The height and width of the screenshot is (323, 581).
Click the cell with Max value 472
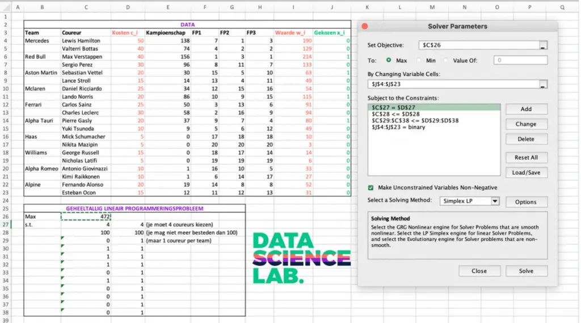tap(86, 216)
